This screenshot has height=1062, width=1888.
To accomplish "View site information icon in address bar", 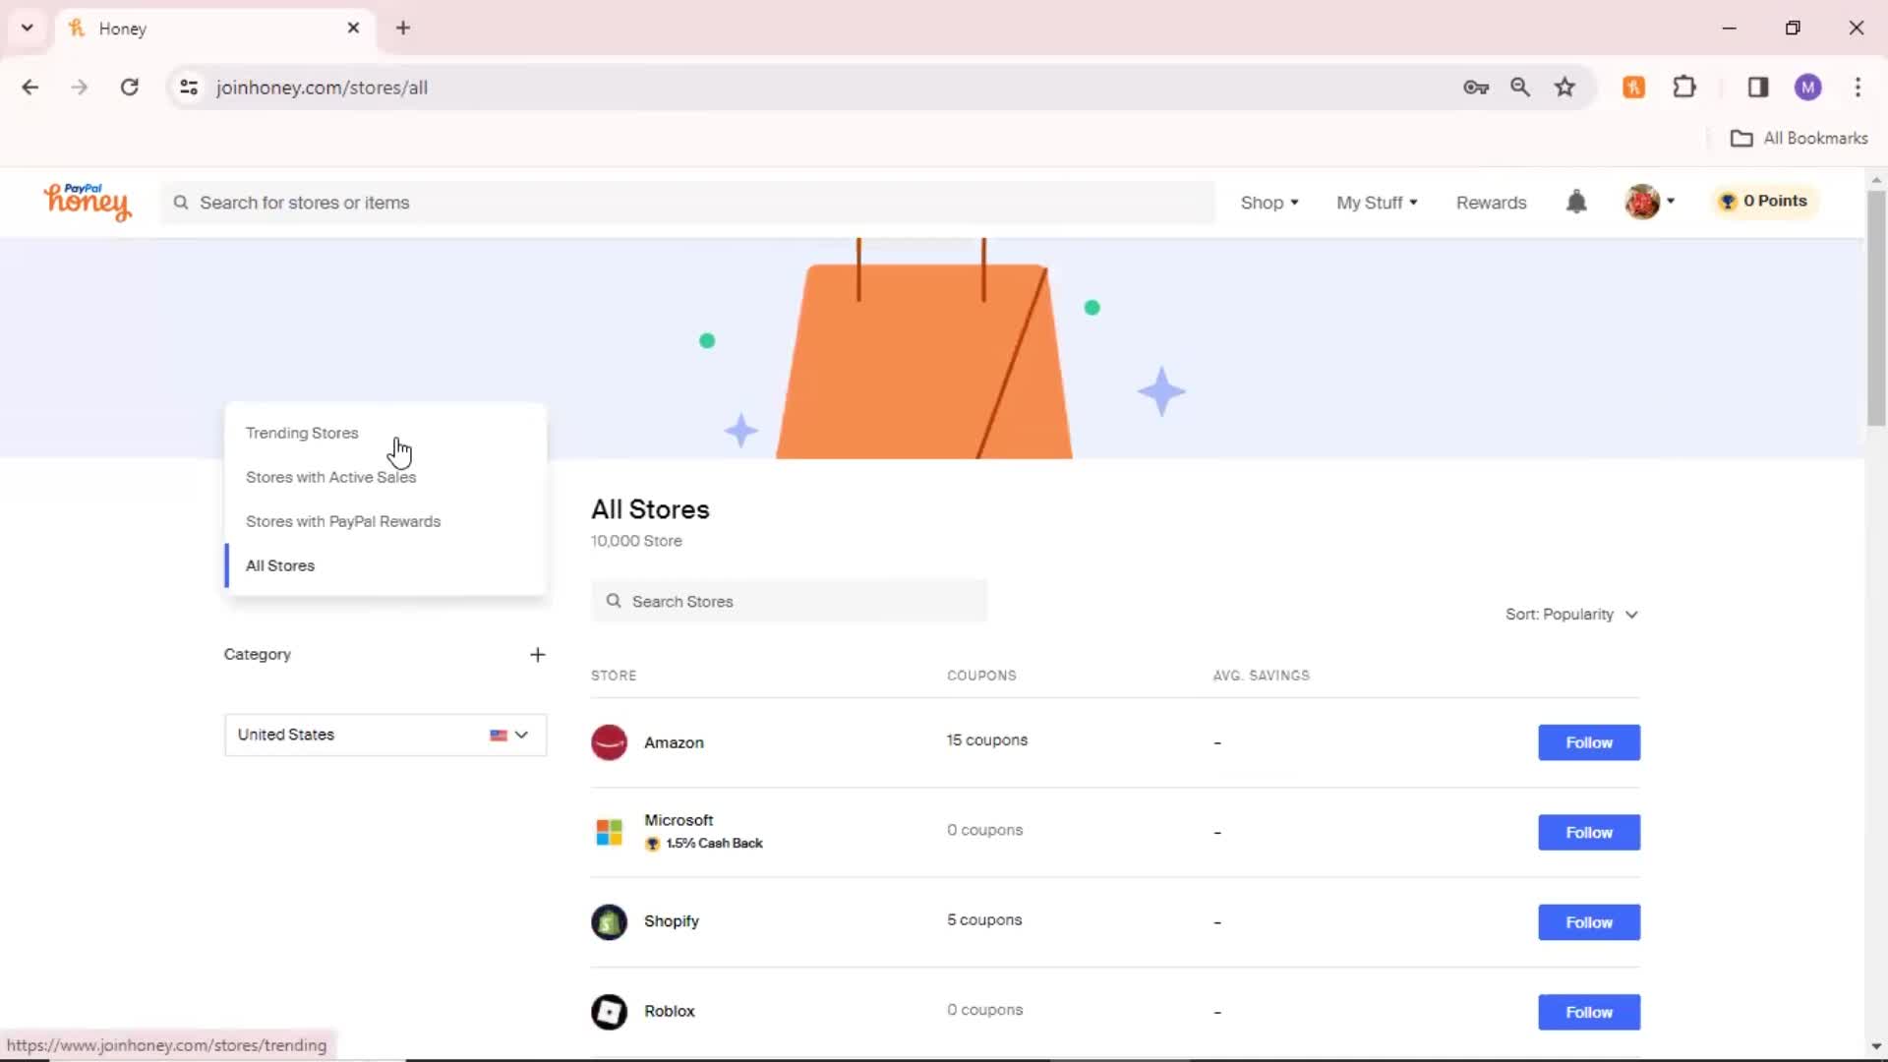I will [189, 88].
